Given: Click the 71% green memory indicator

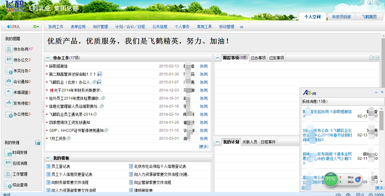Looking at the screenshot, I should [331, 179].
